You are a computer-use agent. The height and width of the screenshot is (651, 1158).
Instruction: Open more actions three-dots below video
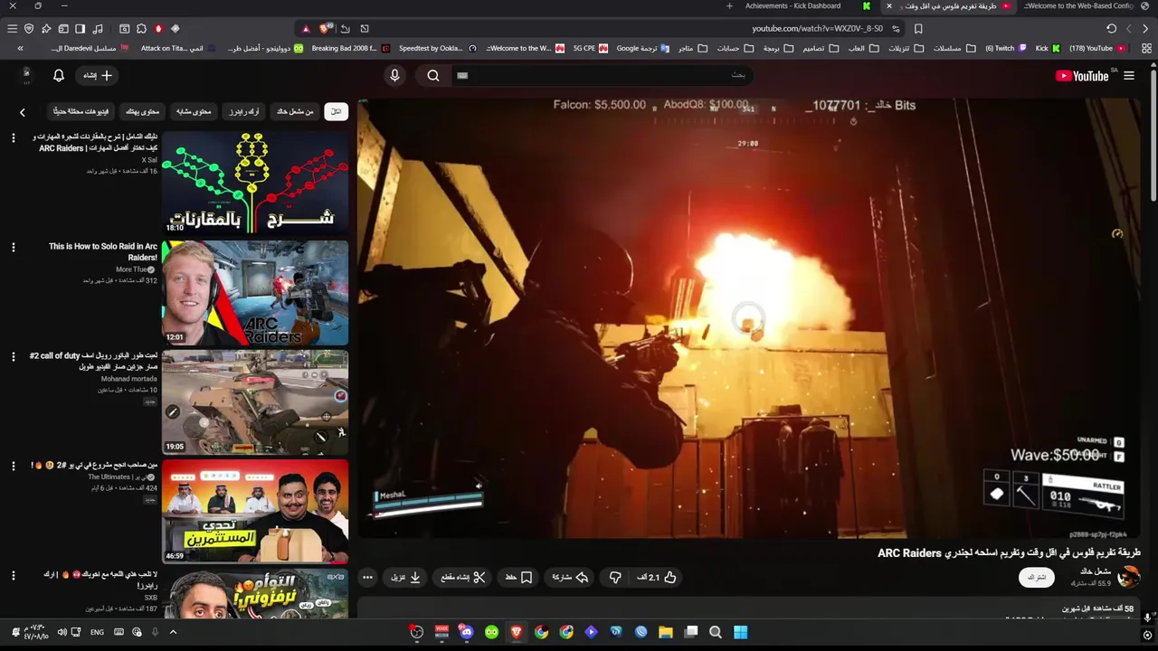point(367,577)
